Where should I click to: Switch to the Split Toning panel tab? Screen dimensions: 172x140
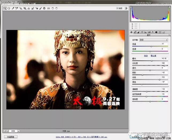[x=146, y=32]
